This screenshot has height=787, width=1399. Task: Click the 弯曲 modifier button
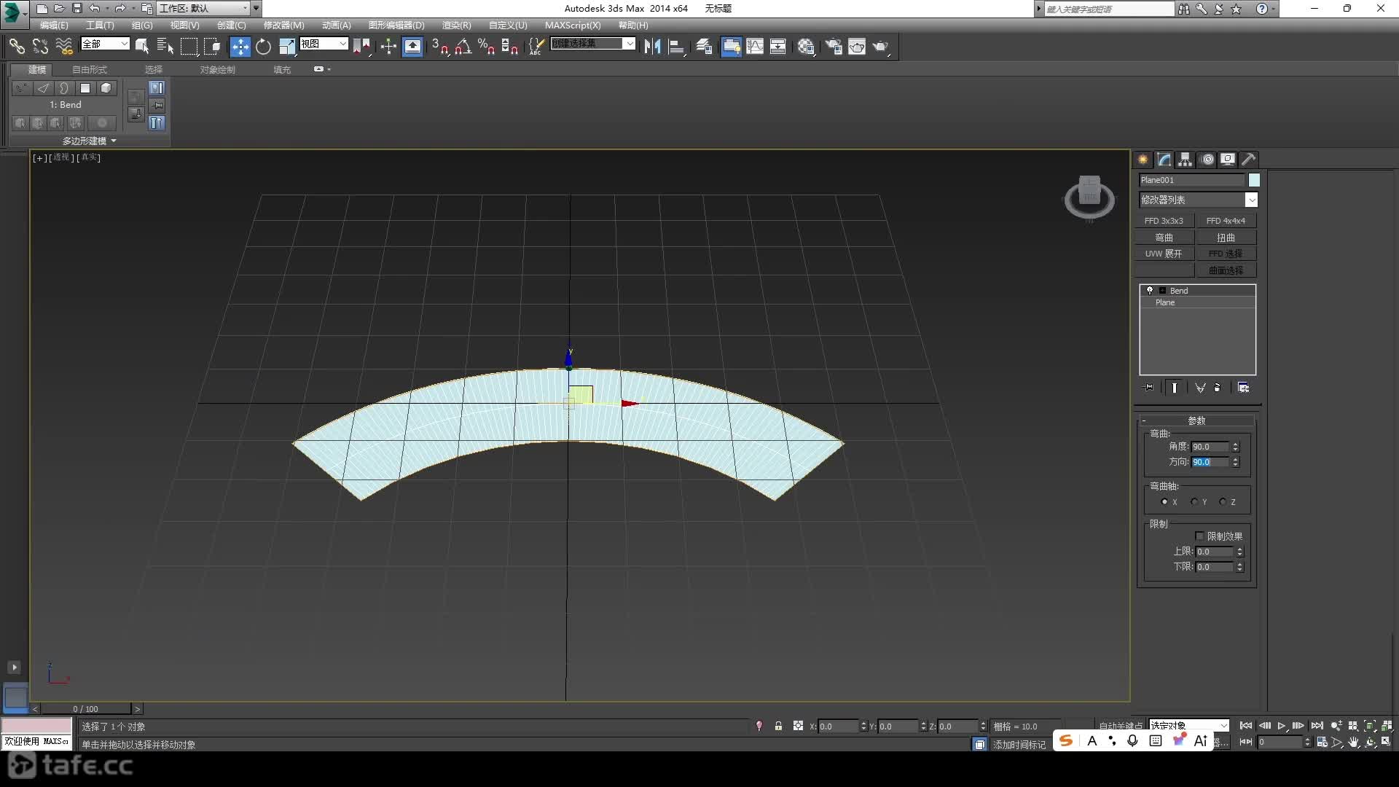pyautogui.click(x=1164, y=238)
